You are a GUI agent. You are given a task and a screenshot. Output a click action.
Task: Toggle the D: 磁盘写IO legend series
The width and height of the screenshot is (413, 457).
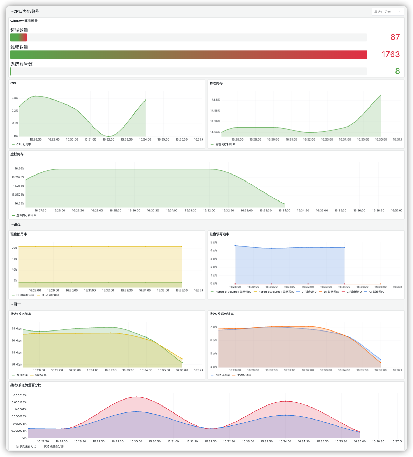point(329,292)
